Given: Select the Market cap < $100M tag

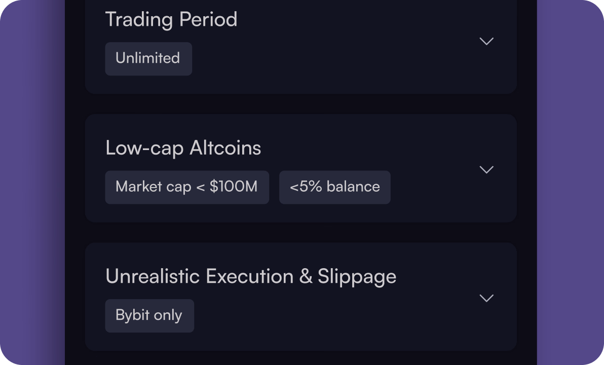Looking at the screenshot, I should (186, 187).
